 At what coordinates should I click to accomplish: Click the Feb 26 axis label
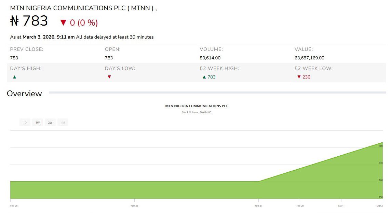[x=134, y=205]
